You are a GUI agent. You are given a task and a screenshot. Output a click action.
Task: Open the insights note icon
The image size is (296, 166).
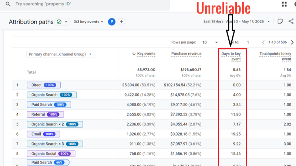(280, 21)
